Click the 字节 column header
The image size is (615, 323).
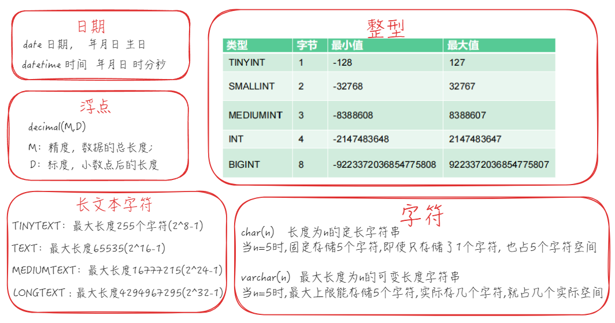310,45
